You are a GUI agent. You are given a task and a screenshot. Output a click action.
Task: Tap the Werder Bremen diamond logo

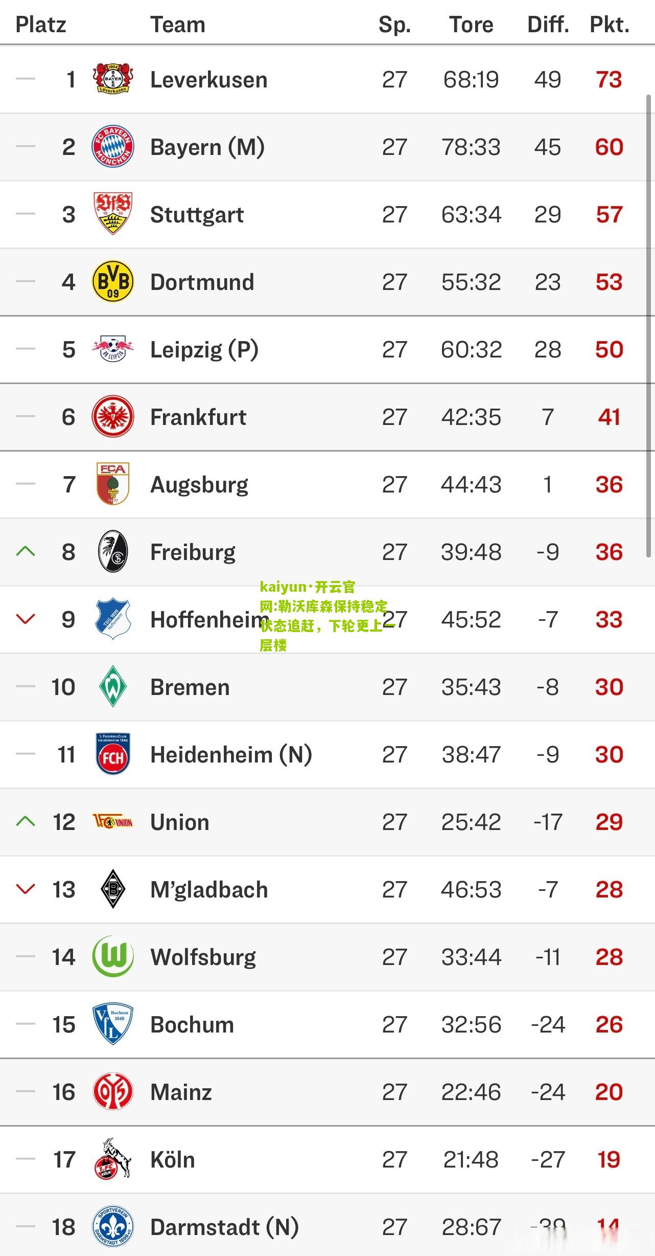click(113, 686)
